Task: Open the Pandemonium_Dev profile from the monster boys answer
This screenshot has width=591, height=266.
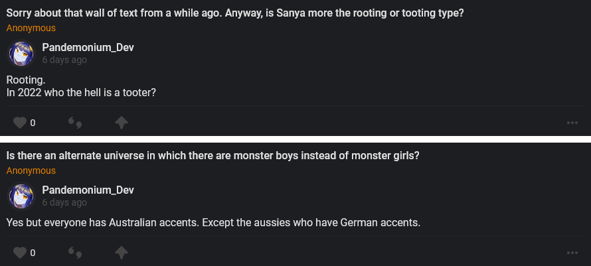Action: click(x=88, y=190)
